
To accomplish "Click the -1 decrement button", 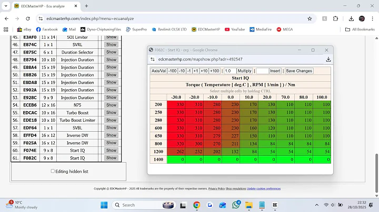I will coord(189,71).
